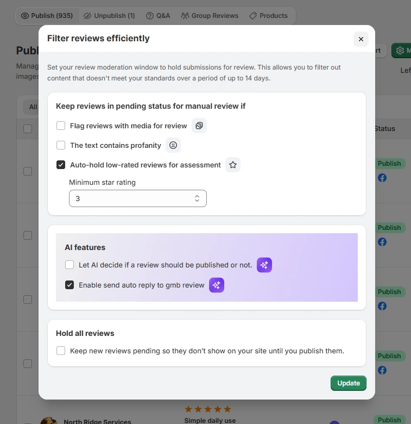This screenshot has height=424, width=411.
Task: Switch to the Products tab
Action: click(x=269, y=16)
